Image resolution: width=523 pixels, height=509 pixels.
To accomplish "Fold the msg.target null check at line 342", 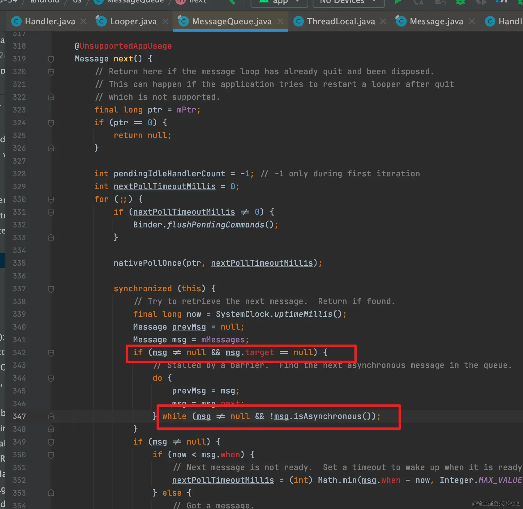I will point(51,352).
